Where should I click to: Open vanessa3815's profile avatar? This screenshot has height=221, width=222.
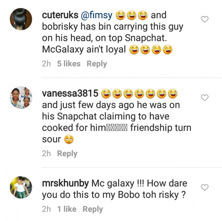point(21,97)
